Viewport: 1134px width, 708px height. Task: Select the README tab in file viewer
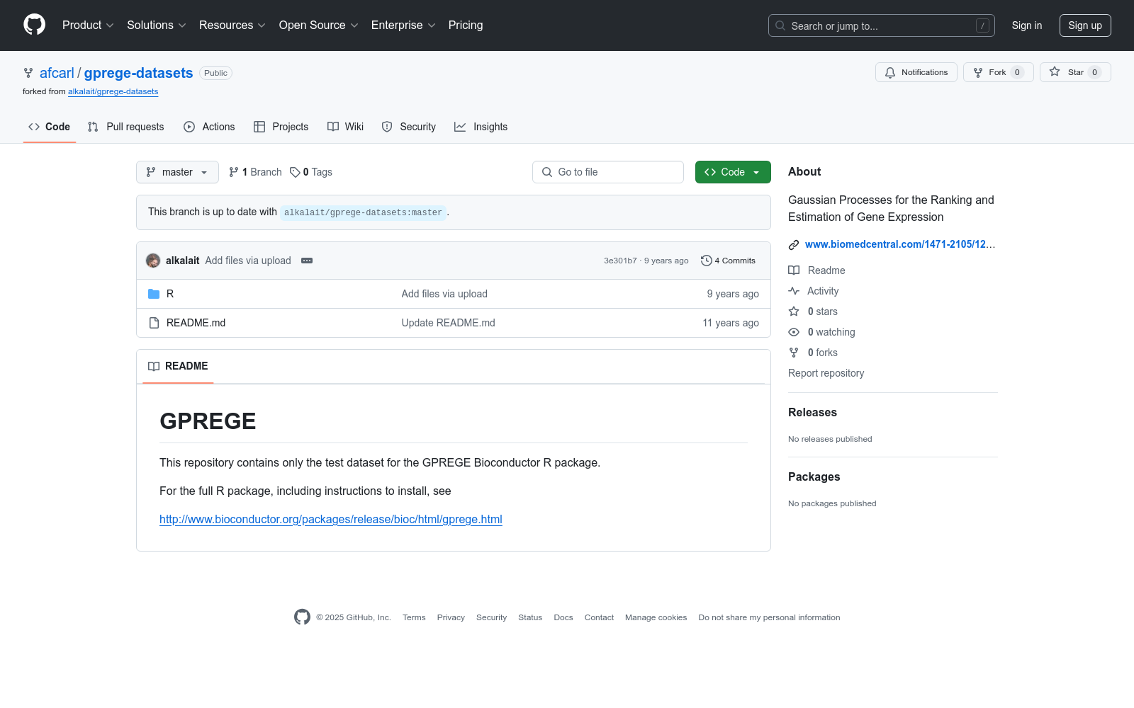pos(178,366)
